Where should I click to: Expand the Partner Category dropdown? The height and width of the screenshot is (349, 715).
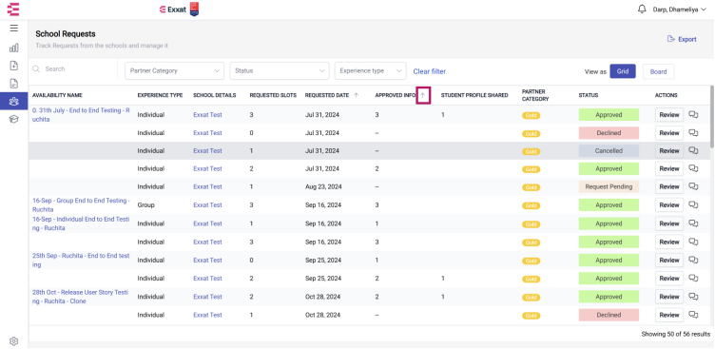tap(175, 70)
